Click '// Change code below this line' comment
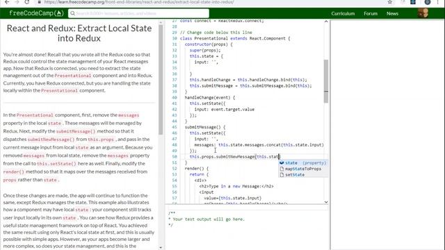 (216, 33)
